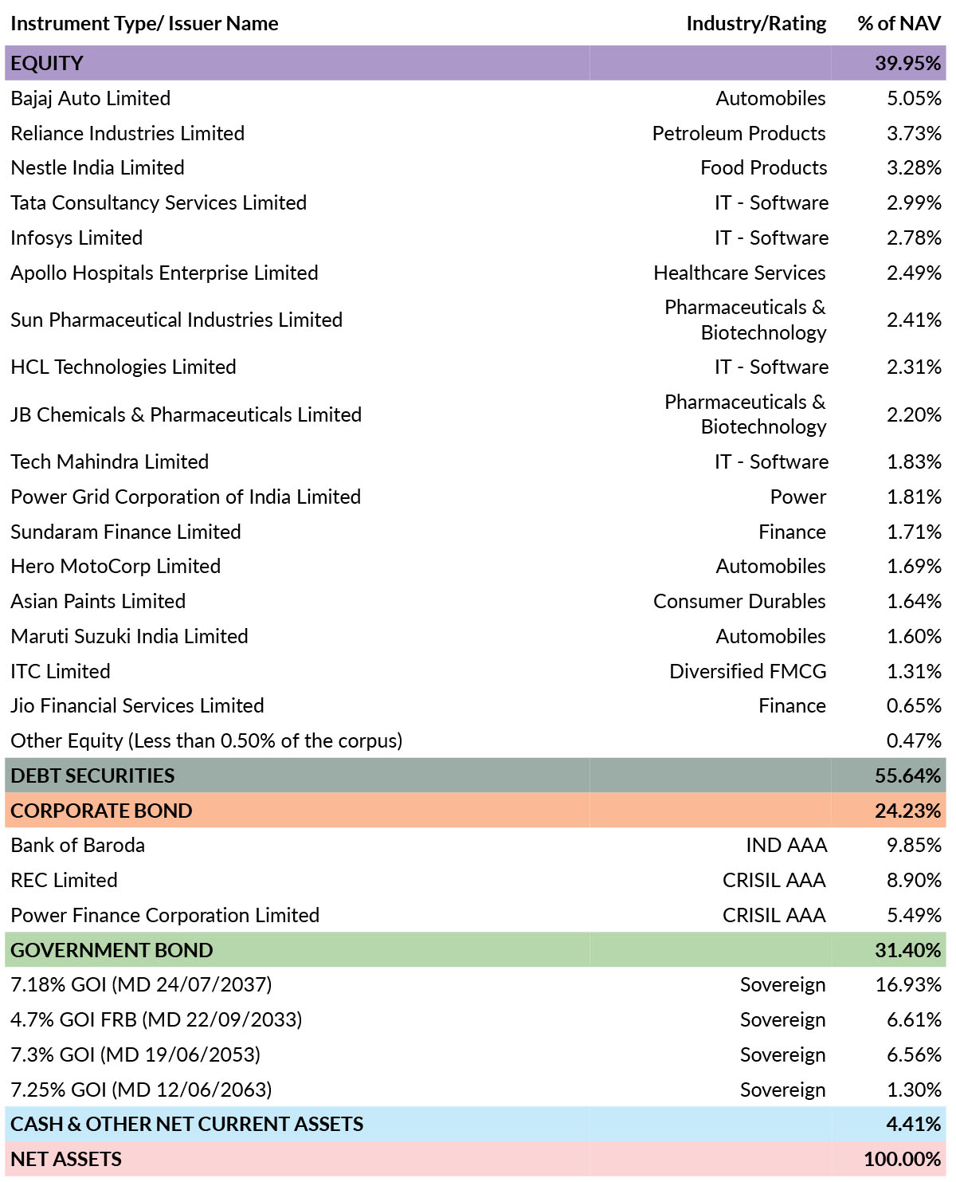Click the Reliance Industries Limited entry
Screen dimensions: 956x1182
(x=127, y=133)
